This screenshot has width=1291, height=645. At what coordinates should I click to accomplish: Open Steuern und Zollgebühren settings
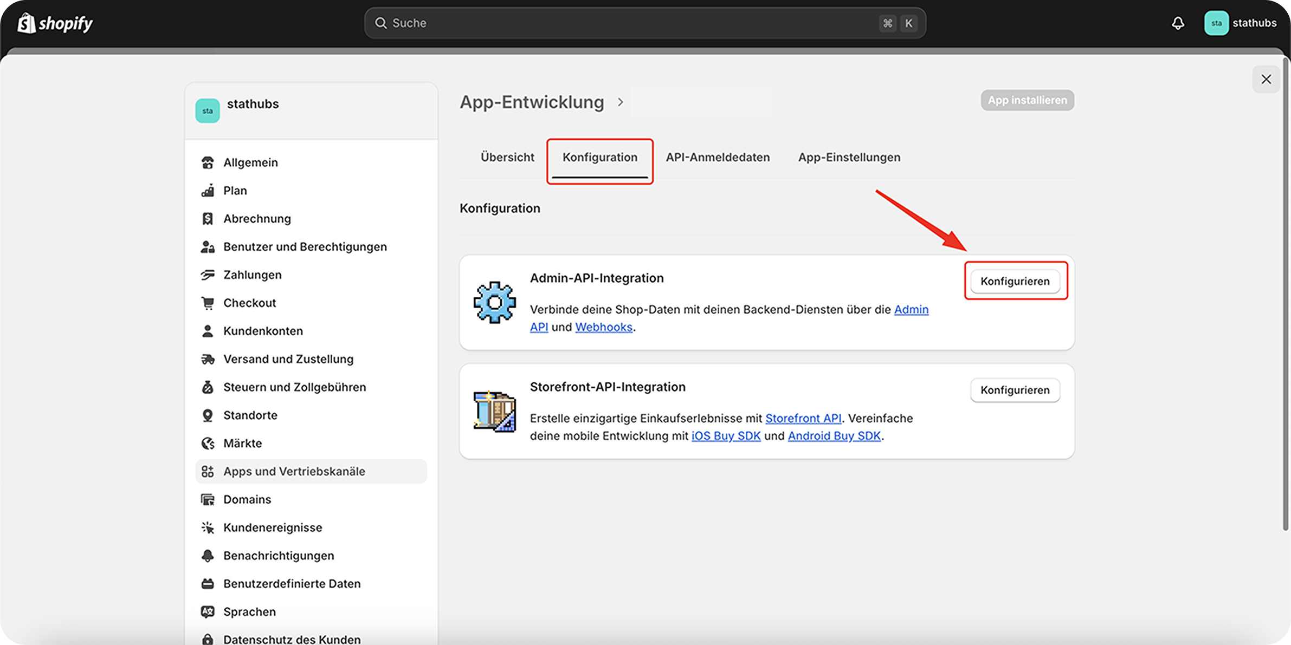(311, 387)
